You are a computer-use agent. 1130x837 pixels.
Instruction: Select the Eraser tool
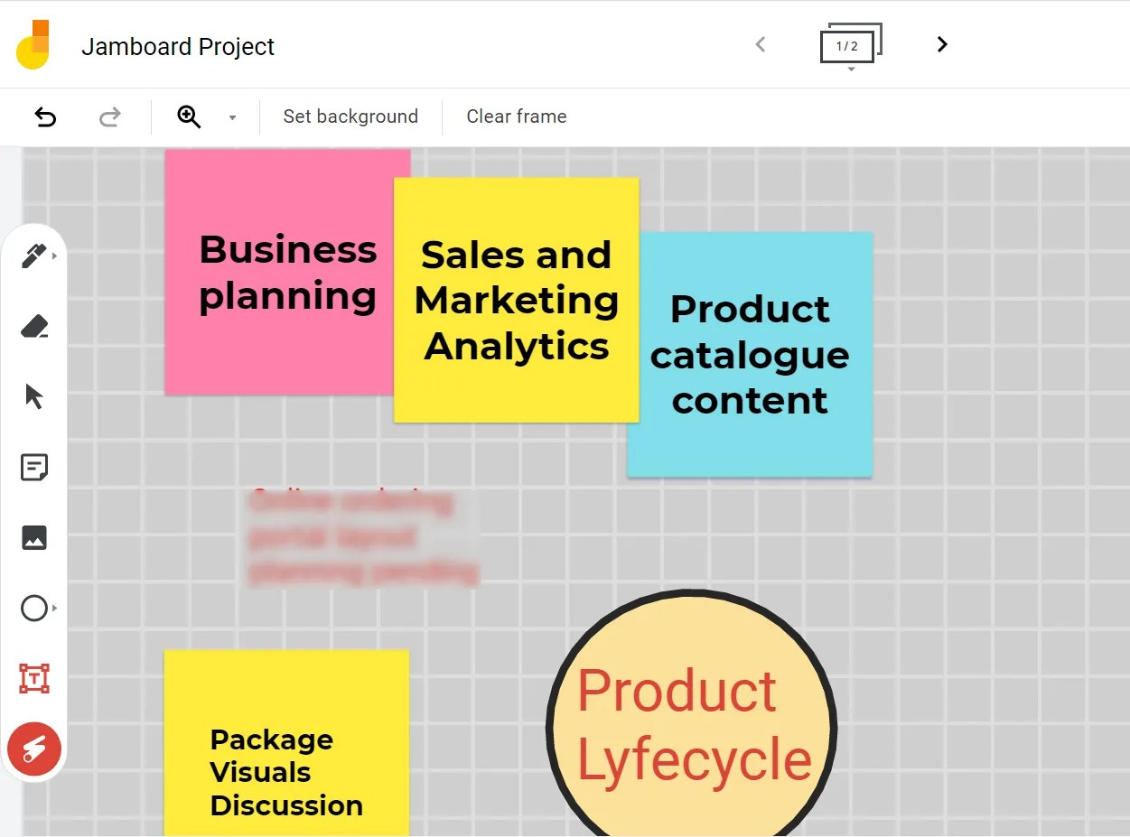point(33,326)
